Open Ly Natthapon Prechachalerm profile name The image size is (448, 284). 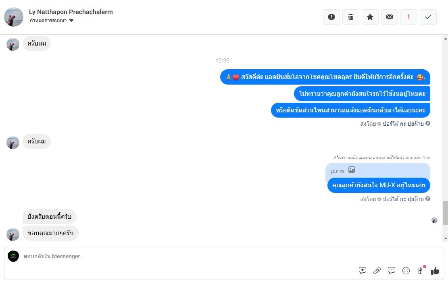point(71,12)
